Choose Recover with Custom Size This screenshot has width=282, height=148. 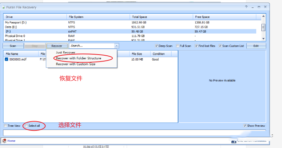coord(76,64)
